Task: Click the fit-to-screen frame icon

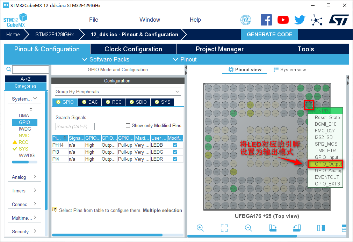Action: point(224,228)
